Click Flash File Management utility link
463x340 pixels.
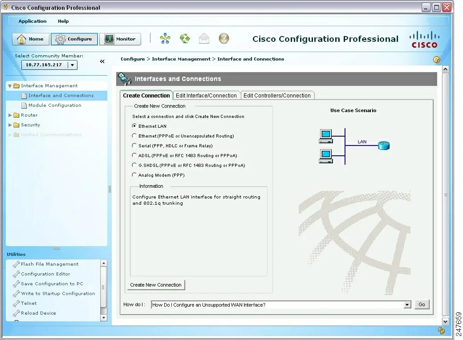(49, 264)
